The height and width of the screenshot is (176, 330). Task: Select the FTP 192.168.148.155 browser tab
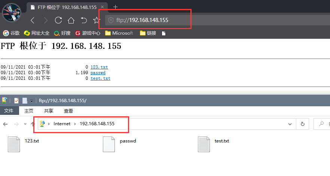tap(67, 7)
